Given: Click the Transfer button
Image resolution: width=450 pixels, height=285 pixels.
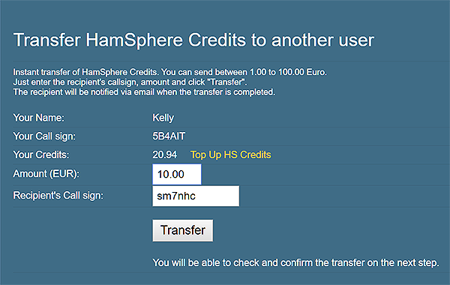Looking at the screenshot, I should pos(183,230).
